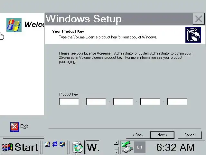Click the 'Your Product Key' heading
Image resolution: width=206 pixels, height=155 pixels.
[x=68, y=31]
